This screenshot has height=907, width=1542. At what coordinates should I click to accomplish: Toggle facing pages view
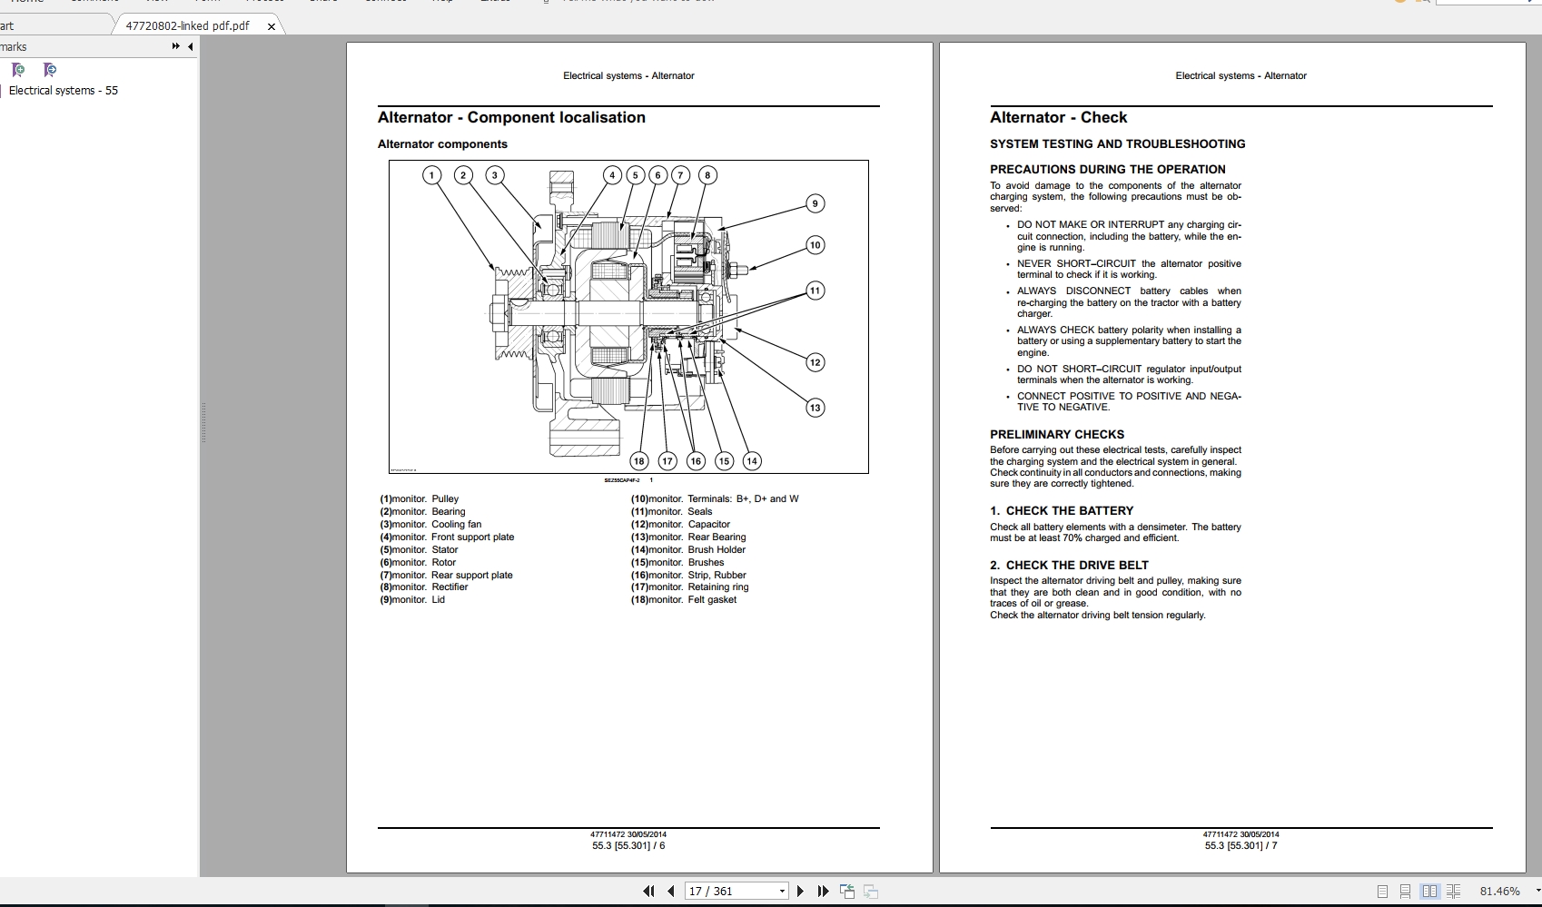pos(1429,892)
